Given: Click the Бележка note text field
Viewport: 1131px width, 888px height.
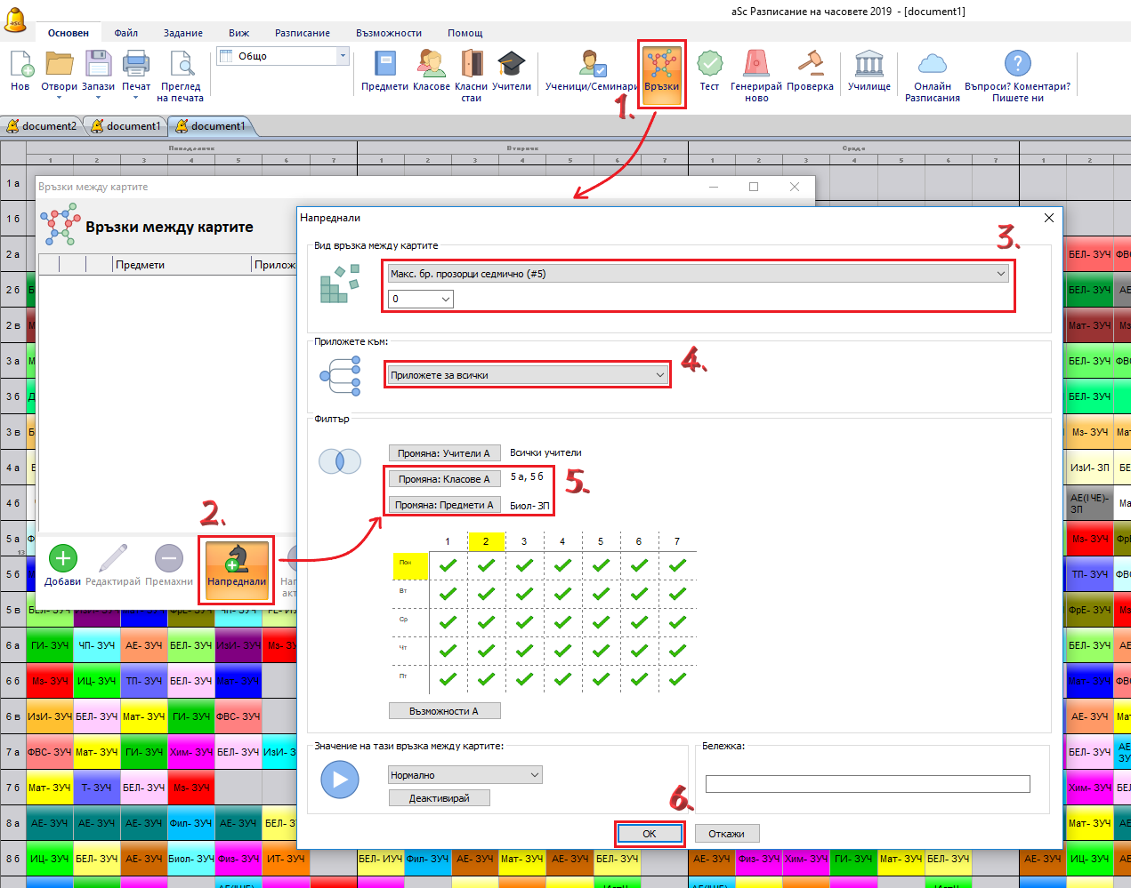Looking at the screenshot, I should [x=867, y=784].
